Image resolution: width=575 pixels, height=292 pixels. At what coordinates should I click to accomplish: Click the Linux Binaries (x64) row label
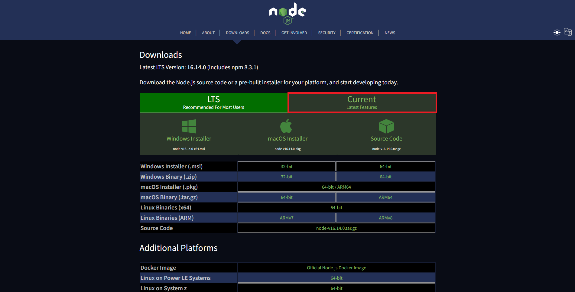click(166, 207)
